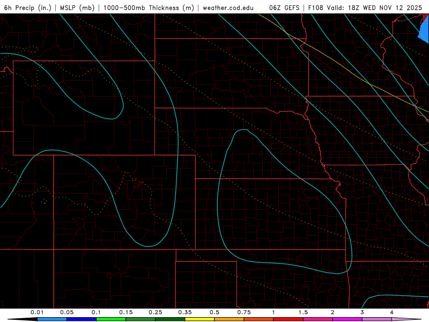Screen dimensions: 429x322
Task: Select the red 1–1.5 color swatch
Action: coord(289,319)
